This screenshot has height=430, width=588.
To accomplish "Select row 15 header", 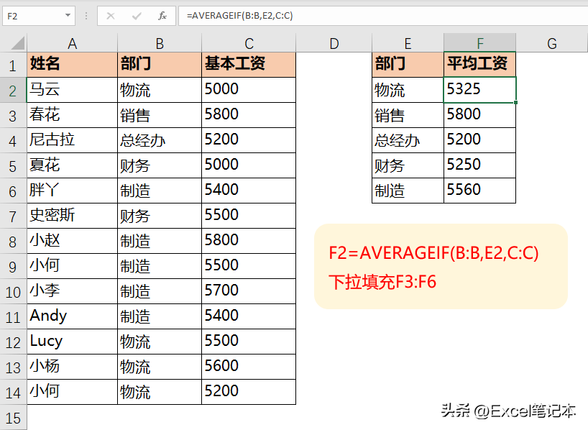I will coord(13,417).
